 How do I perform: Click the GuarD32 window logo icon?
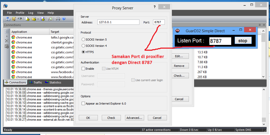177,31
